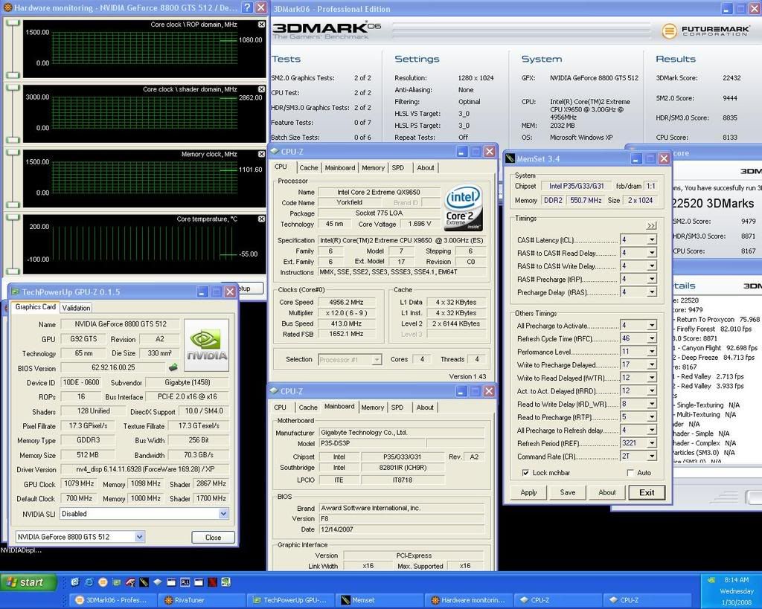
Task: Click the Apply button in MemSet
Action: point(528,492)
